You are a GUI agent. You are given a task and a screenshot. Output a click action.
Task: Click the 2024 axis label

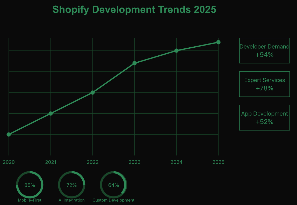point(176,162)
